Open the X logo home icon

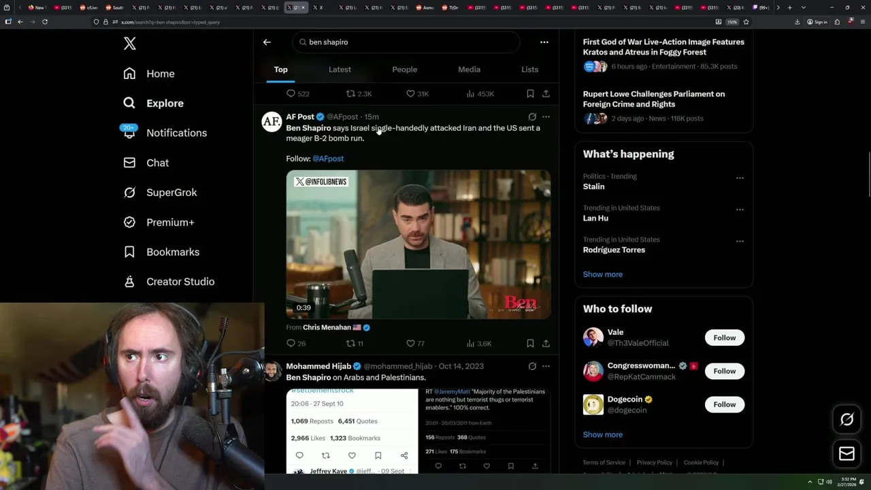pyautogui.click(x=130, y=44)
